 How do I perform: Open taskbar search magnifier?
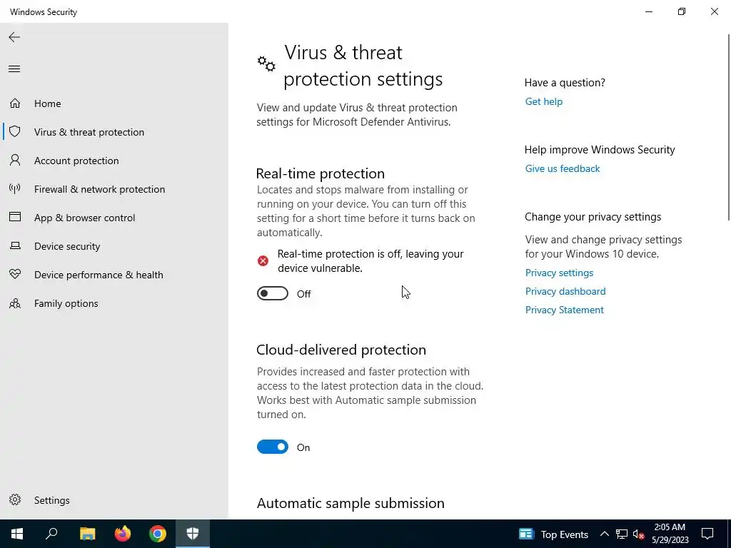(x=51, y=534)
